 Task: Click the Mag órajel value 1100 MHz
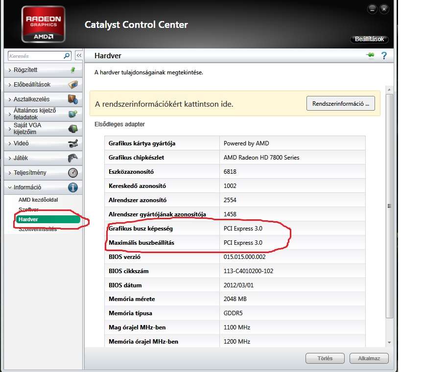(236, 327)
